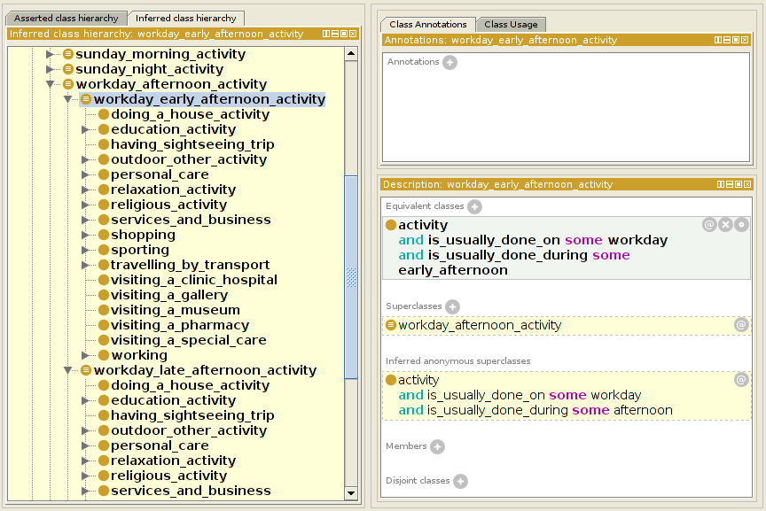This screenshot has width=766, height=511.
Task: Expand the education_activity node under early afternoon
Action: click(86, 129)
